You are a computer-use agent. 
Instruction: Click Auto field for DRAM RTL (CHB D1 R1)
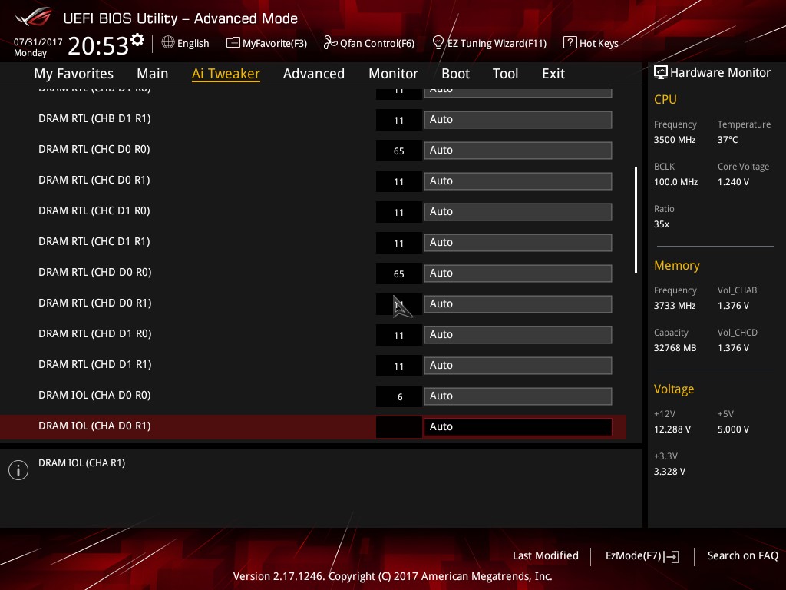pyautogui.click(x=518, y=119)
